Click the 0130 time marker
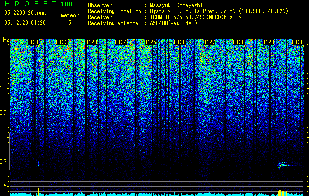The height and width of the screenshot is (196, 309). (298, 42)
